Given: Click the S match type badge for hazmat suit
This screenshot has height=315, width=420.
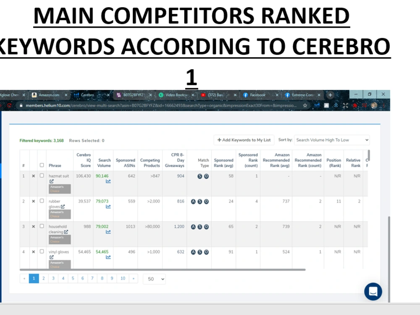Looking at the screenshot, I should pyautogui.click(x=200, y=176).
